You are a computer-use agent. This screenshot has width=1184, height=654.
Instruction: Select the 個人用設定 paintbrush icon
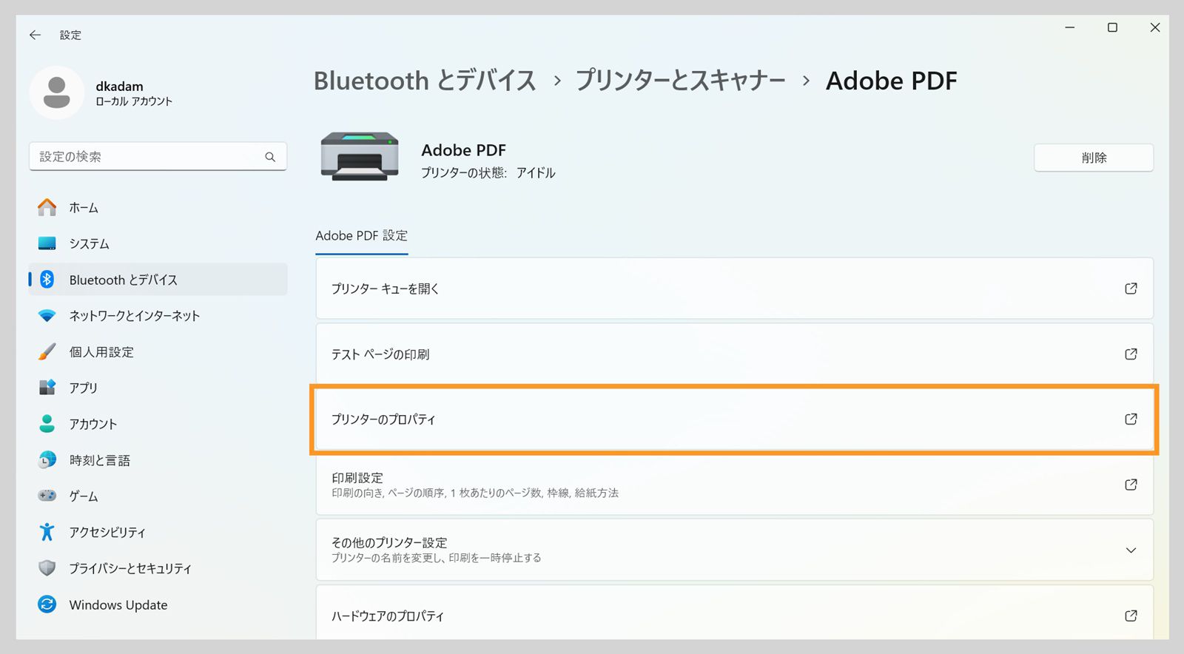coord(47,351)
